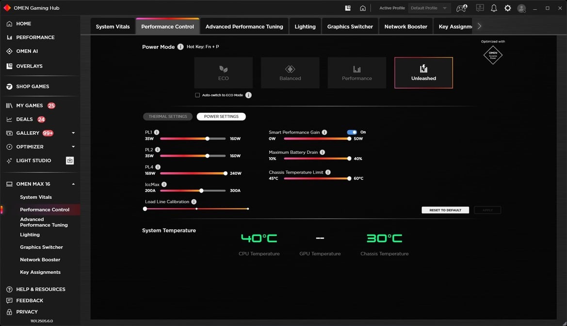Click the OMEN Dynamic Power diamond logo
Image resolution: width=567 pixels, height=326 pixels.
click(493, 55)
